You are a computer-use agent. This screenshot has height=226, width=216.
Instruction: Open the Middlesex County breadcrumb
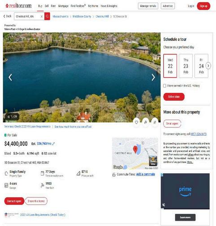point(82,17)
